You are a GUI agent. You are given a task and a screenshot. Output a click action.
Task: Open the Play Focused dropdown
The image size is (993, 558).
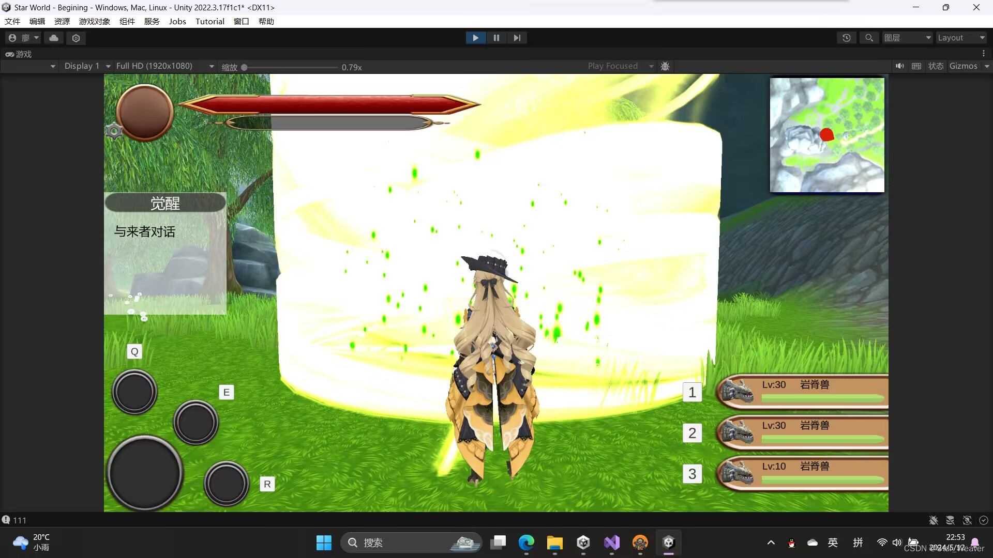click(620, 66)
